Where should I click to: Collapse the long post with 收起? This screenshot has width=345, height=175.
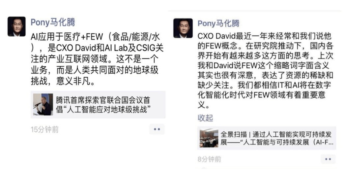205,118
